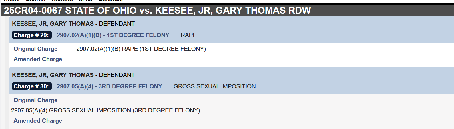The image size is (454, 129).
Task: Open the 2907.05(A)(4) 3rd Degree Felony link
Action: [x=109, y=86]
